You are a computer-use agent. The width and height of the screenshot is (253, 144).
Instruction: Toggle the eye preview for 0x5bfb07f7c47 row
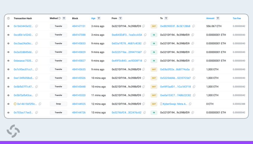click(x=9, y=87)
